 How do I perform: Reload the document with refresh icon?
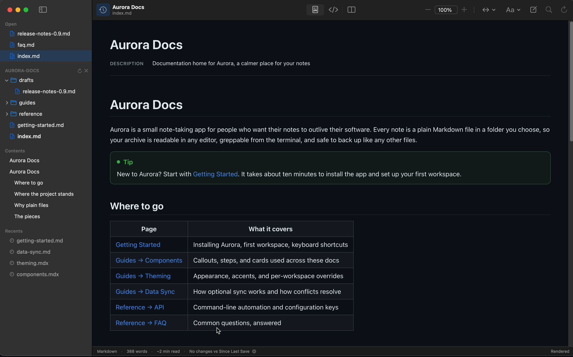pos(564,10)
